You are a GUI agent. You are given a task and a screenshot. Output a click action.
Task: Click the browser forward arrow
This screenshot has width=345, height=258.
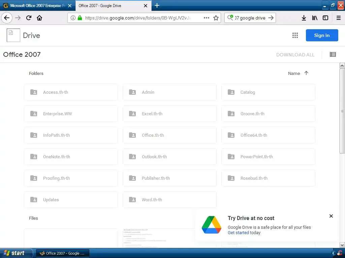click(x=18, y=18)
